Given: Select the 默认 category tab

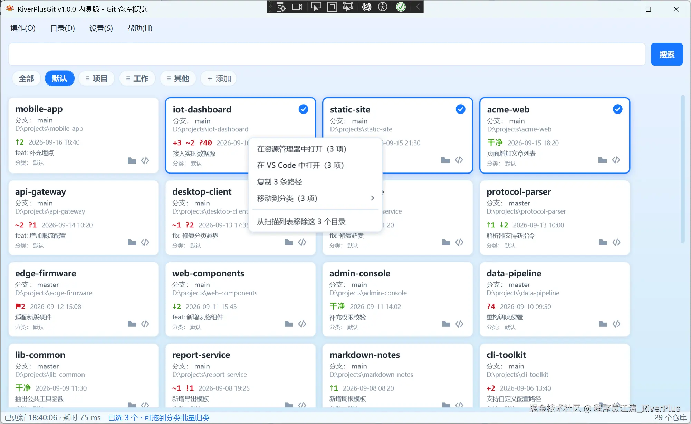Looking at the screenshot, I should click(59, 79).
